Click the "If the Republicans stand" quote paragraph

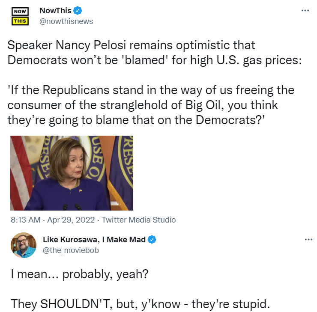coord(150,105)
